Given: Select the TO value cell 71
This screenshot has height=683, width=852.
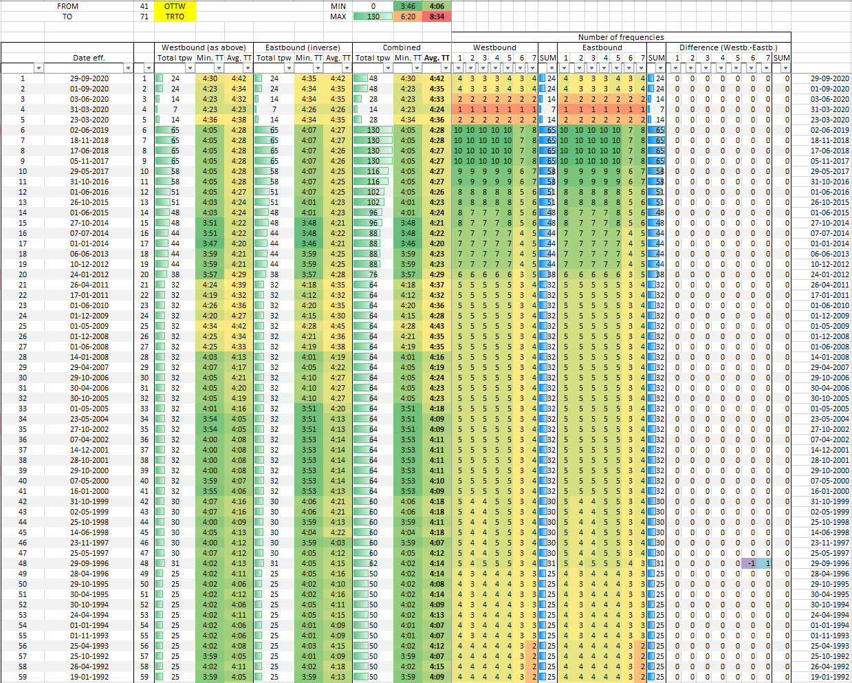Looking at the screenshot, I should click(x=144, y=17).
